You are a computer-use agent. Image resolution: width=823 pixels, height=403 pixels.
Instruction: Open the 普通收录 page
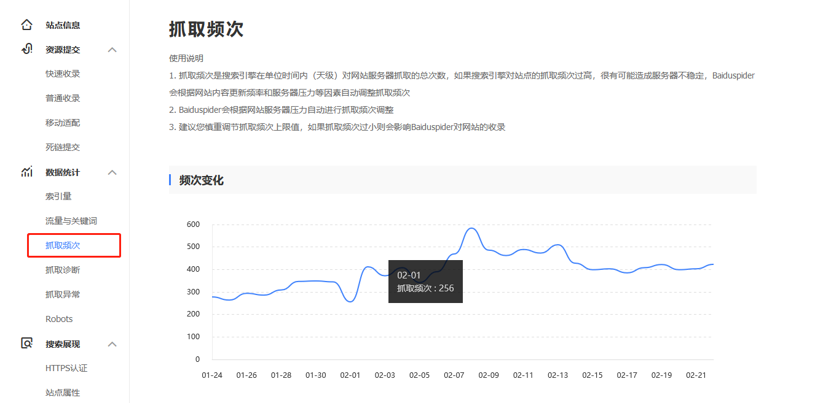tap(63, 98)
